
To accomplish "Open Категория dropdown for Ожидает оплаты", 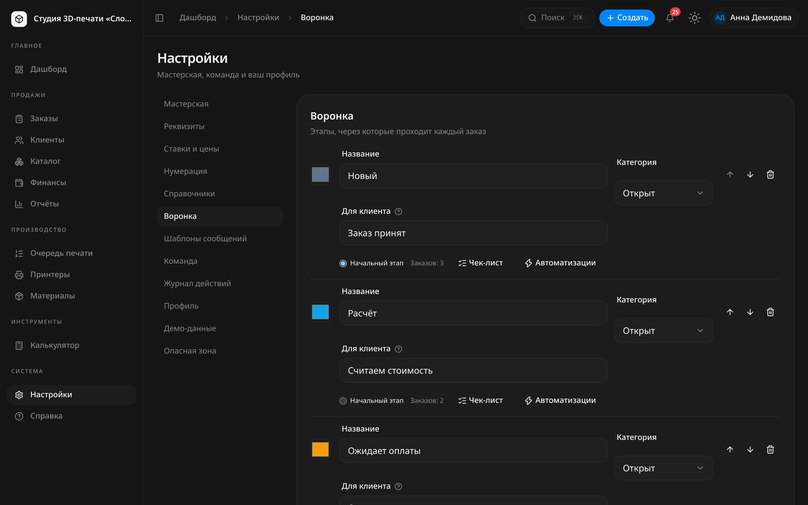I will pos(664,468).
